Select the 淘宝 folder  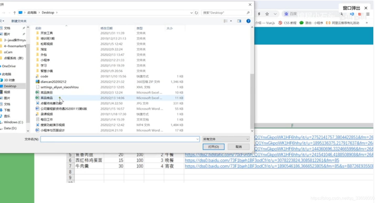coord(110,49)
